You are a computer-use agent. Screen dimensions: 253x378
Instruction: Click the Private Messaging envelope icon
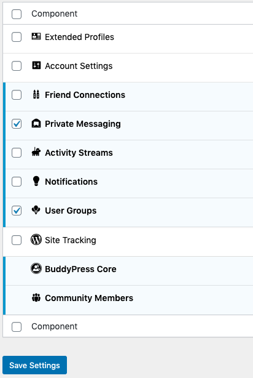click(36, 123)
